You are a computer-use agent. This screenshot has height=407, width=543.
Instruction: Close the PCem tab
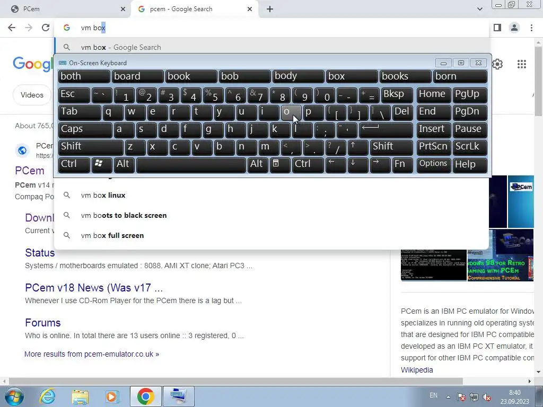tap(123, 10)
